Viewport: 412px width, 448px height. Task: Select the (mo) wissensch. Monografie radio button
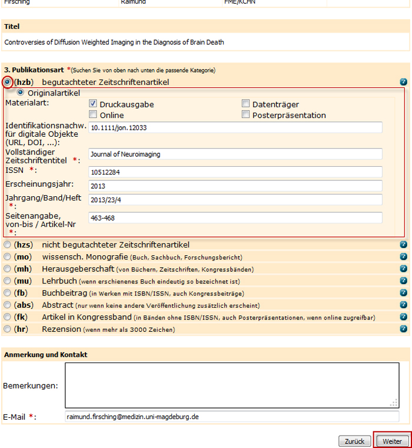click(7, 256)
